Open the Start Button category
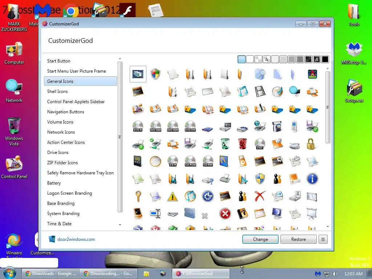 coord(58,61)
